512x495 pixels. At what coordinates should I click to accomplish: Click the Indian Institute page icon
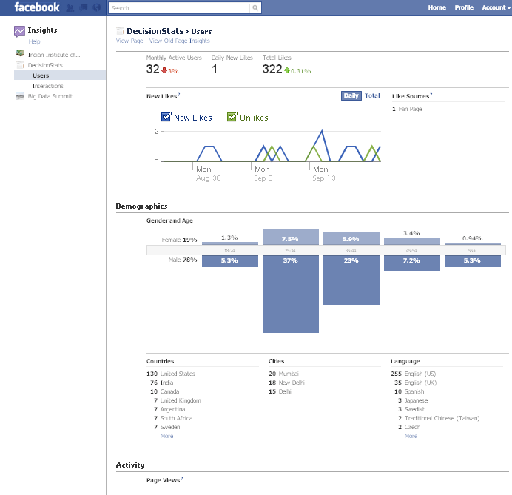tap(21, 55)
